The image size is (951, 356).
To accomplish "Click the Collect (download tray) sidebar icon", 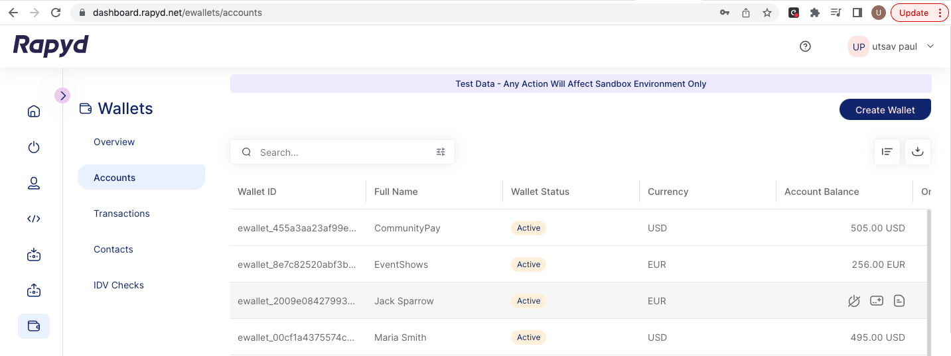I will tap(34, 255).
